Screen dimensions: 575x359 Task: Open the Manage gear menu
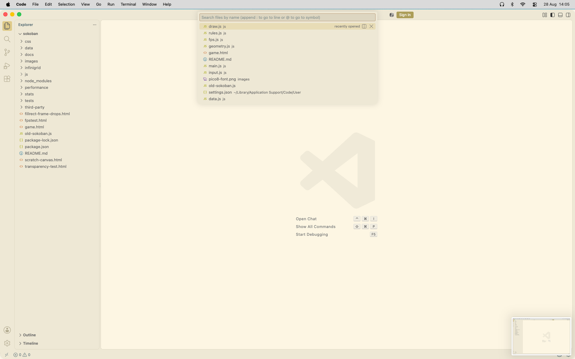7,343
